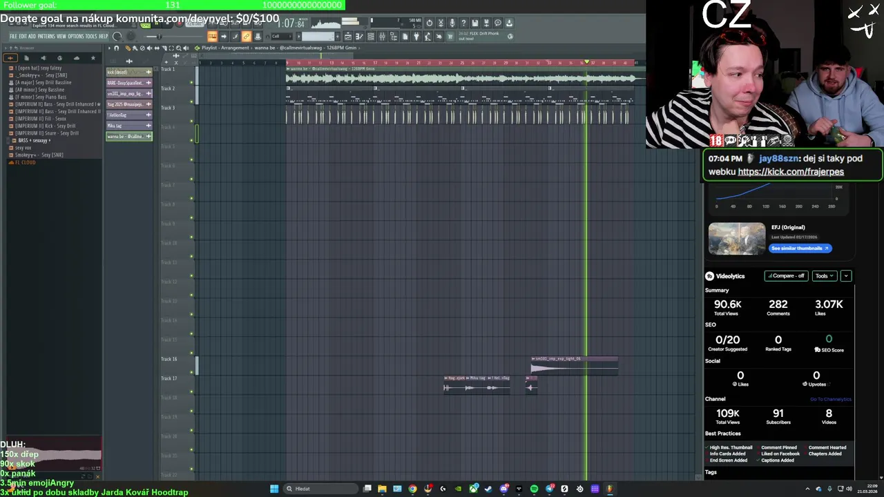Open the question mark help icon

pos(463,23)
